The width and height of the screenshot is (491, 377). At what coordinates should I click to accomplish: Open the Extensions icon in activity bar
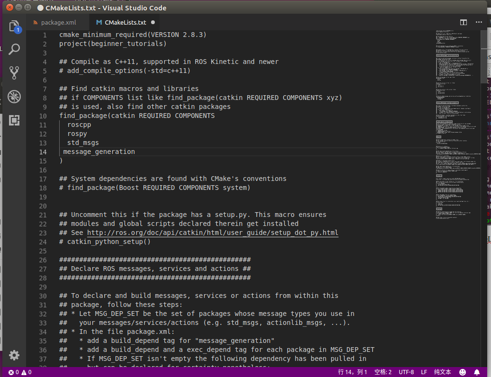click(x=14, y=121)
